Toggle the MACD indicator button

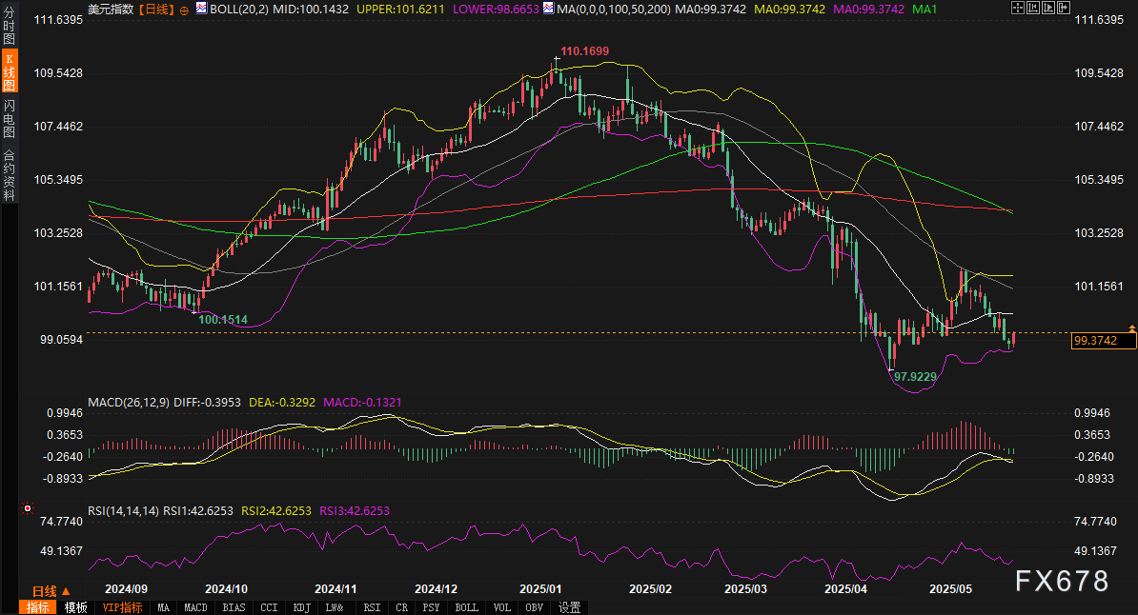click(195, 607)
